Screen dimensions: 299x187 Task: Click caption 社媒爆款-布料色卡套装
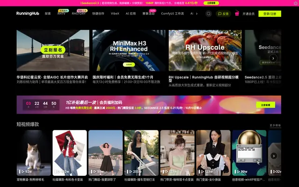[x=68, y=180]
